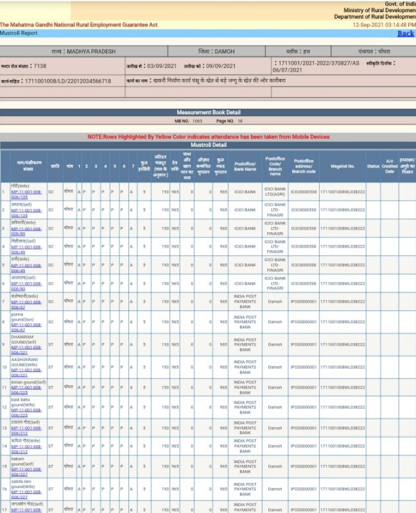Open job card link in row 3
This screenshot has height=513, width=416.
coord(26,231)
